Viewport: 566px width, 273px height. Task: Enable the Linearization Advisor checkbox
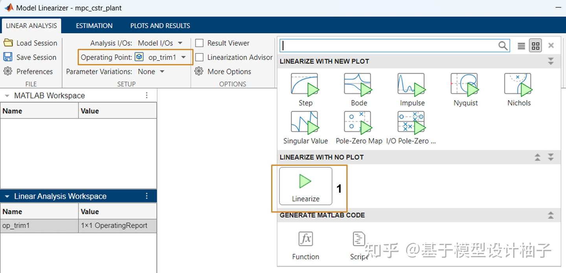click(x=200, y=57)
